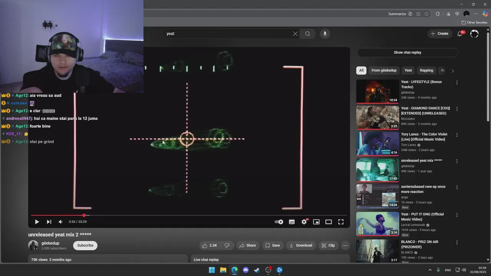Open gëekedup channel avatar
Image resolution: width=491 pixels, height=276 pixels.
[33, 245]
